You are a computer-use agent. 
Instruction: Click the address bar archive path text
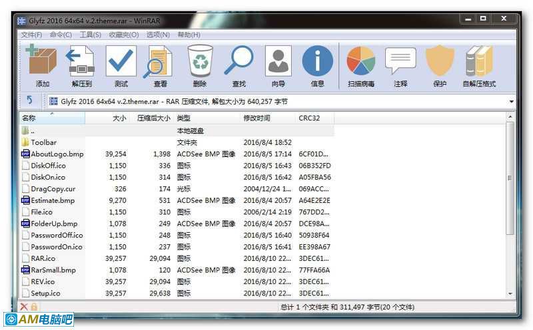pyautogui.click(x=174, y=102)
